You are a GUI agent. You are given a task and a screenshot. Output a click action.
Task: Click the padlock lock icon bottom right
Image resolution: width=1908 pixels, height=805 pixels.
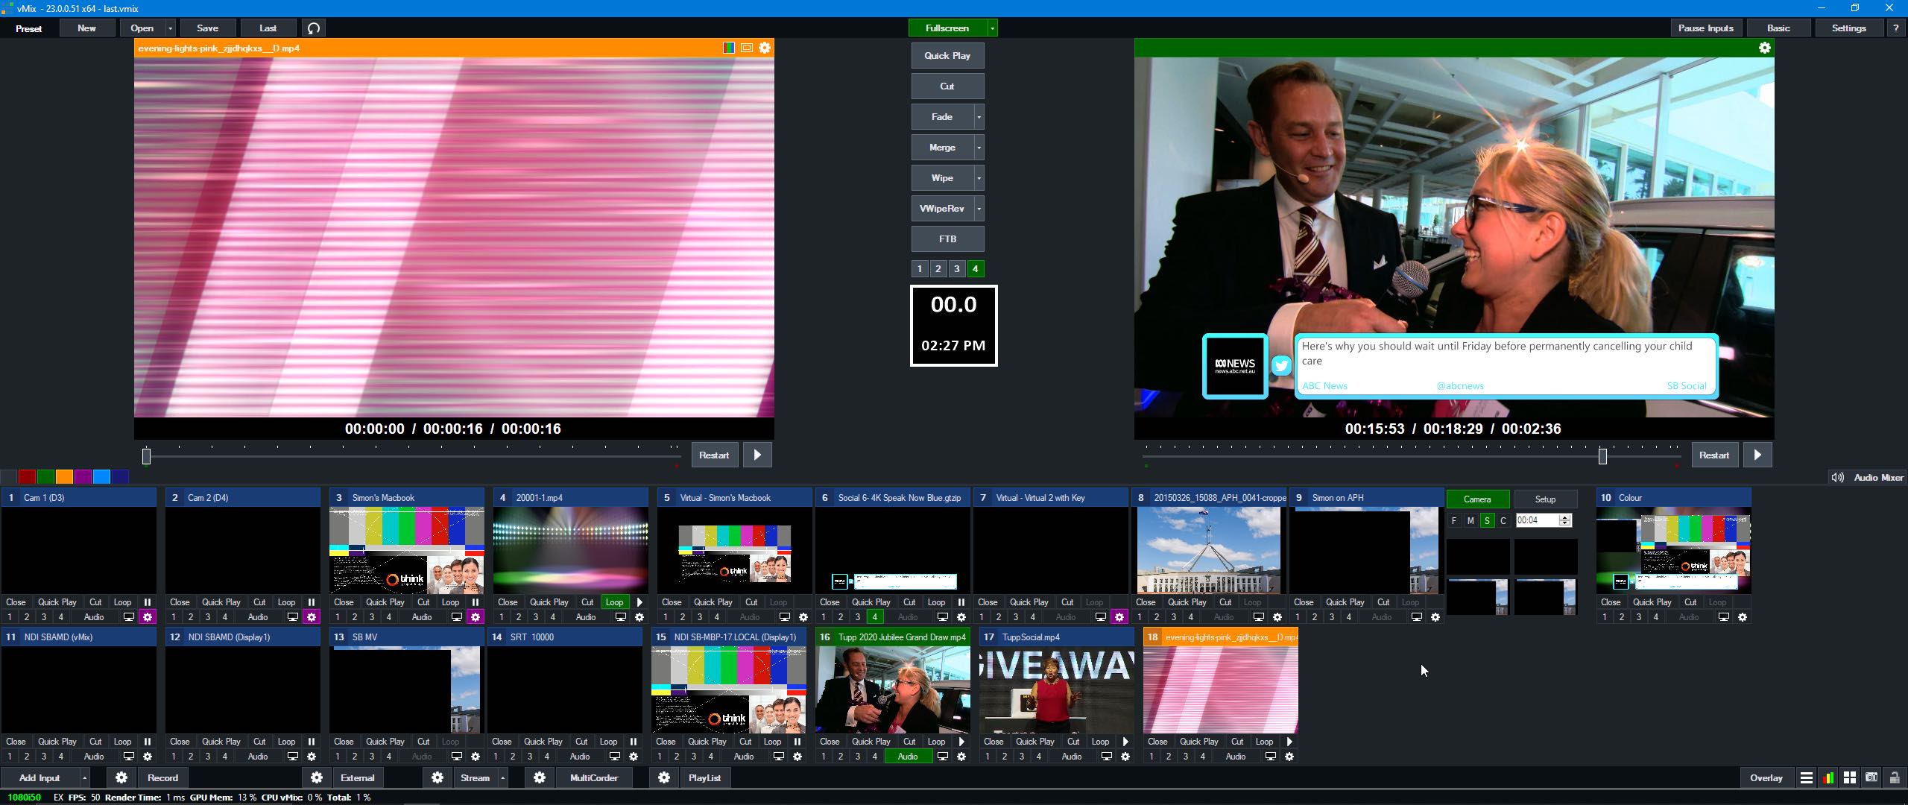click(1894, 777)
